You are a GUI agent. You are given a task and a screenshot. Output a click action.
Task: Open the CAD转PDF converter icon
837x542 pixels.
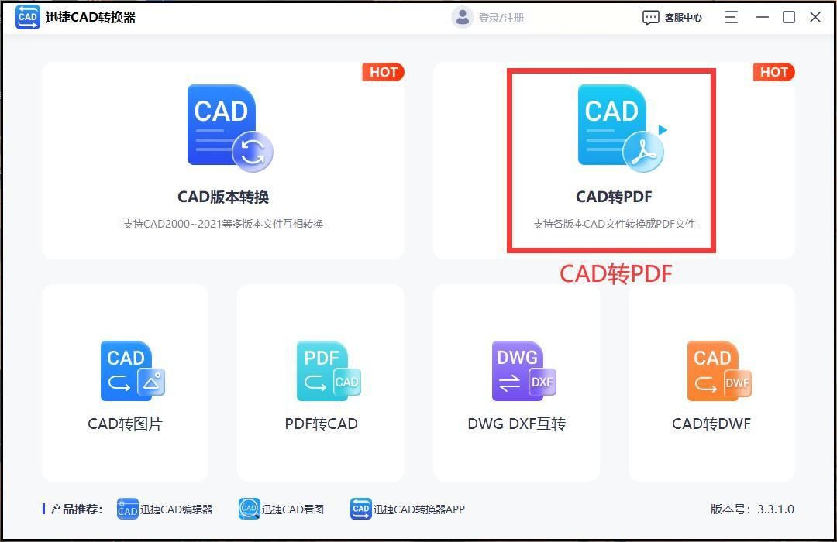[x=616, y=126]
